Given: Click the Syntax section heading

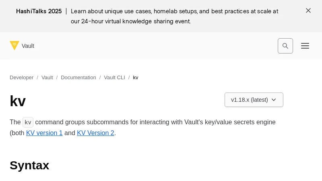Looking at the screenshot, I should pyautogui.click(x=29, y=165).
